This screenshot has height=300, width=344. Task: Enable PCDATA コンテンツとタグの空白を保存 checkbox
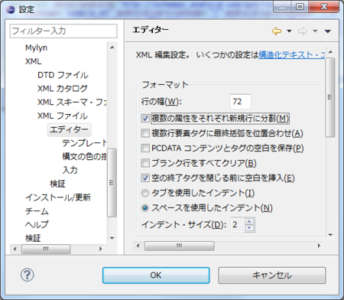(x=145, y=148)
